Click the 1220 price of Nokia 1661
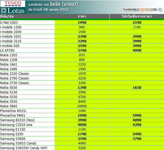The width and height of the screenshot is (164, 150). 82,64
